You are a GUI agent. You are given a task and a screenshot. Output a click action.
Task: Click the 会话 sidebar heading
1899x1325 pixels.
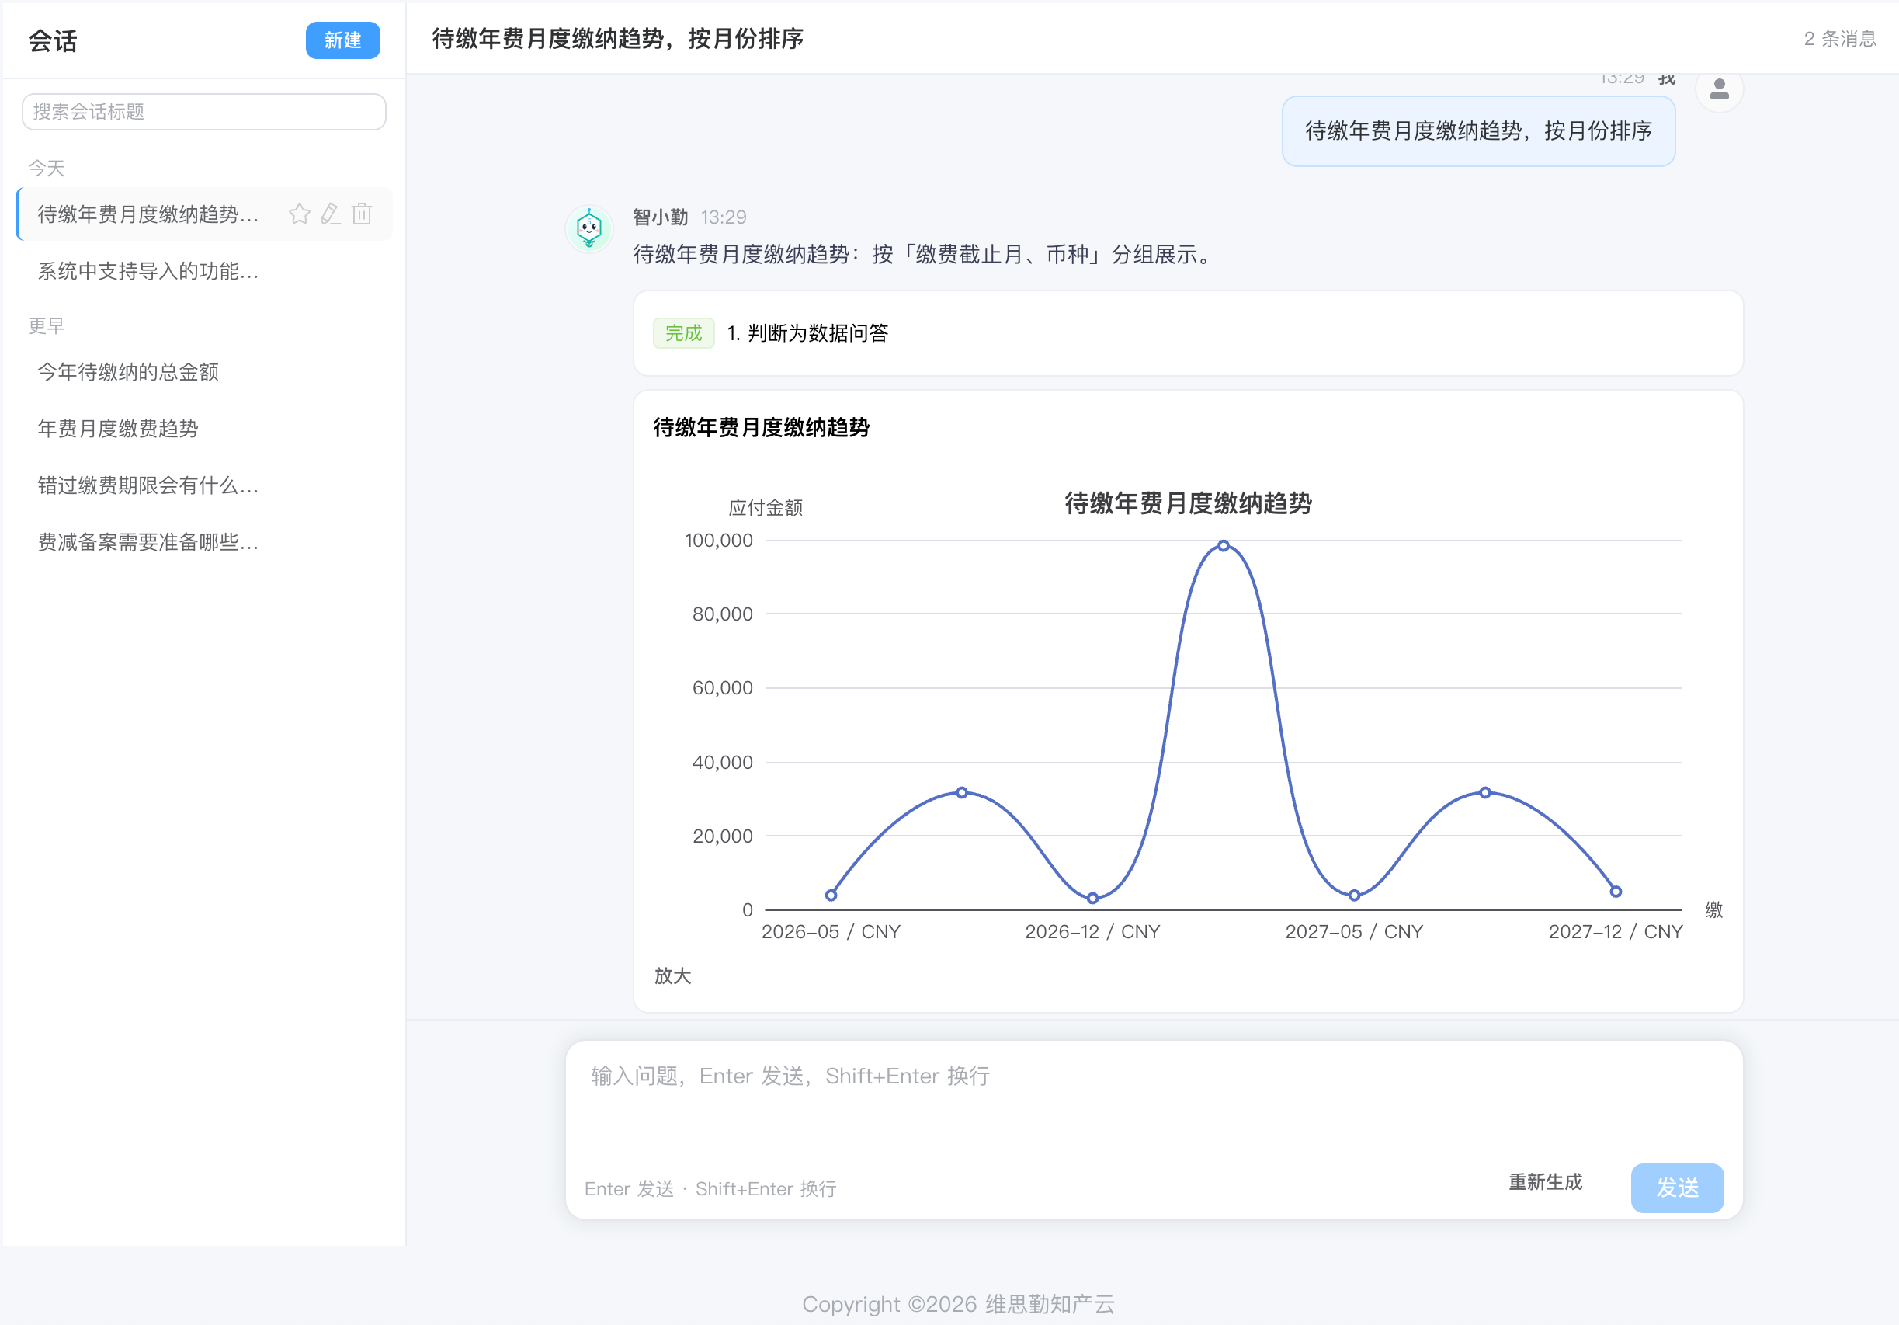(x=53, y=40)
